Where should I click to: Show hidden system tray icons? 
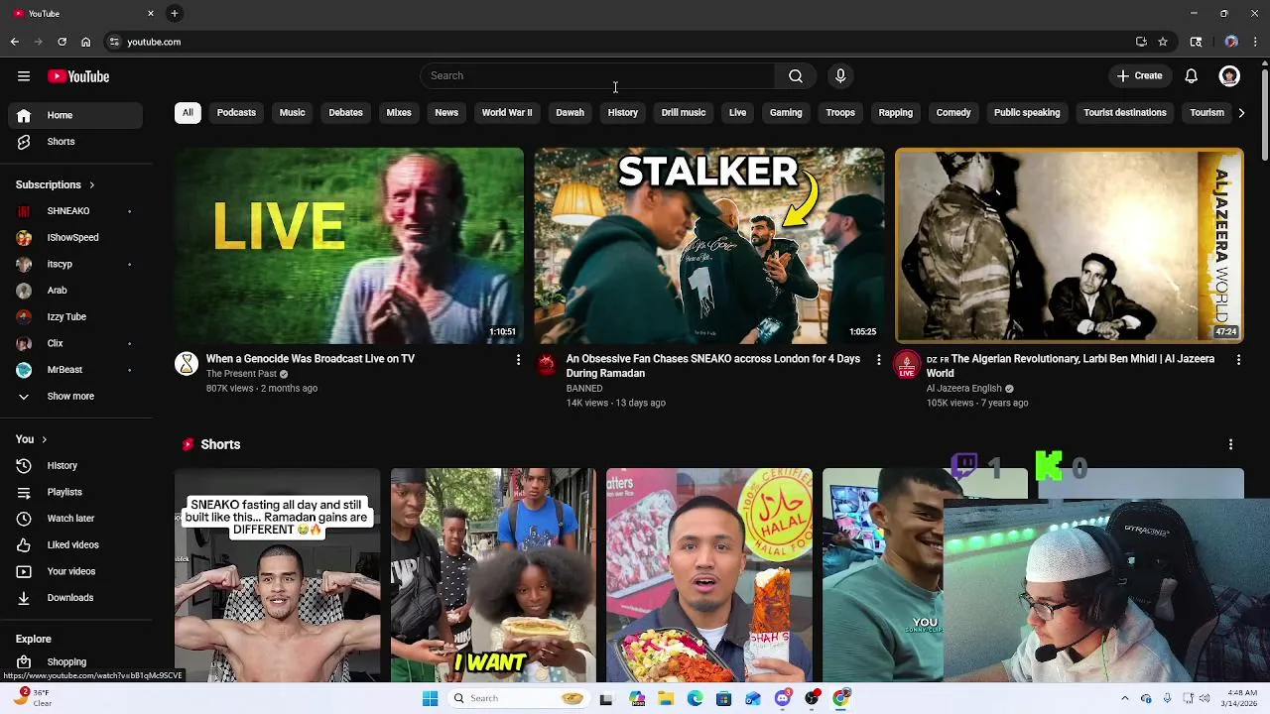click(x=1124, y=698)
